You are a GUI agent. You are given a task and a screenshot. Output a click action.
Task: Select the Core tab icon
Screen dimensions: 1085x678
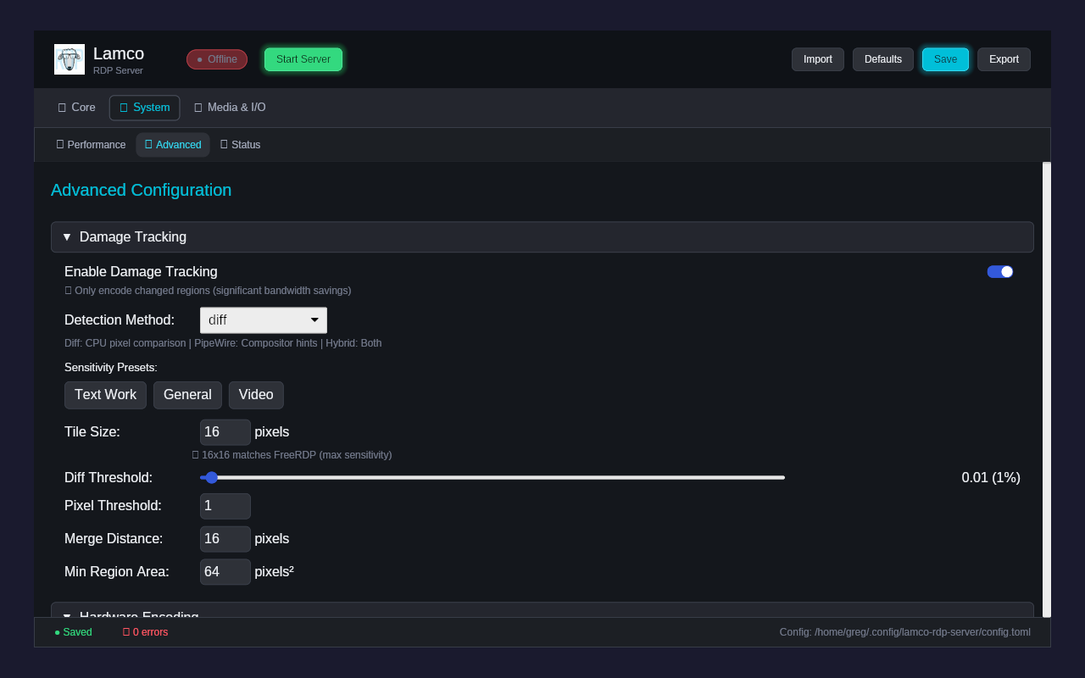click(62, 108)
